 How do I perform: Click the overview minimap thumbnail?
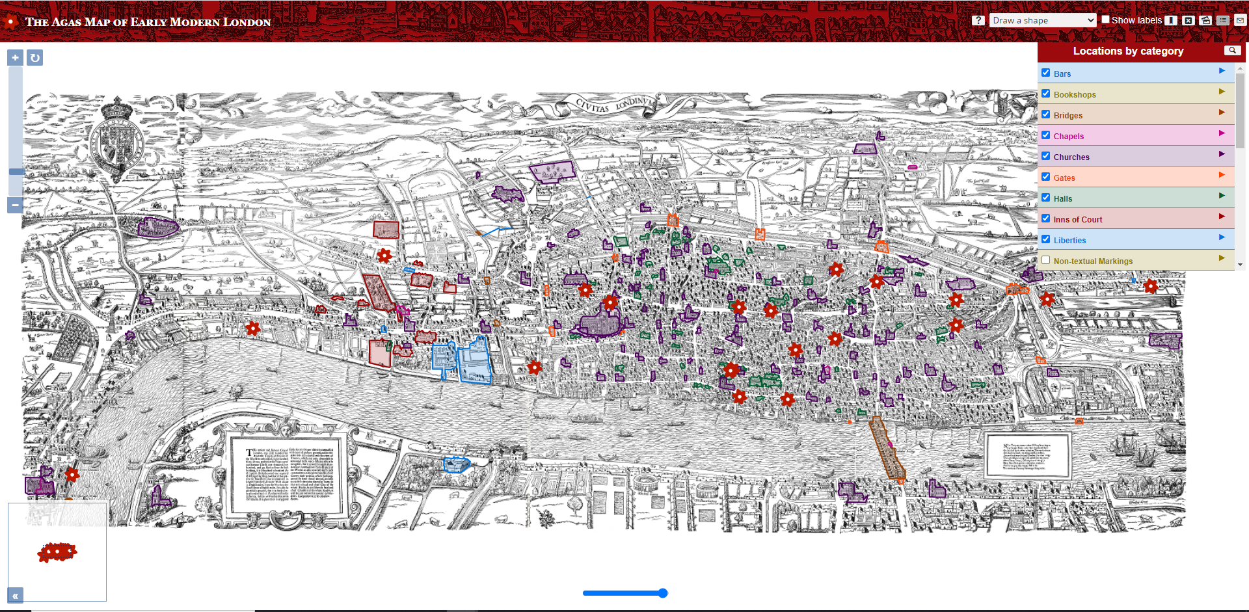57,552
